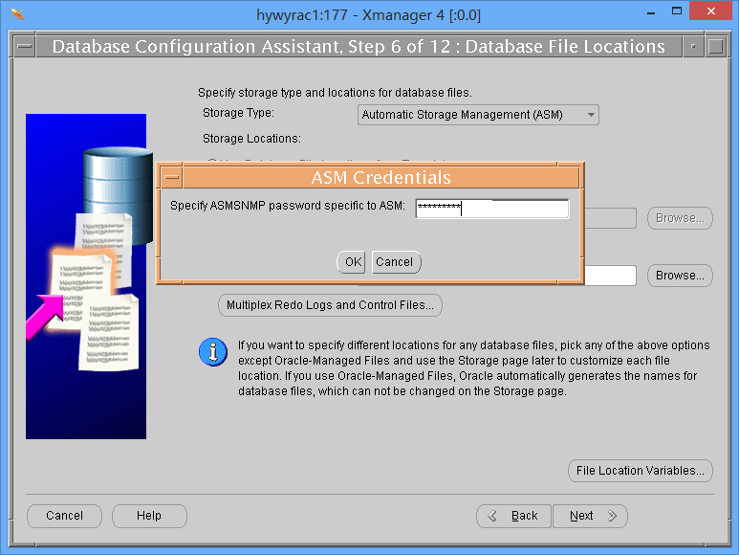Go Back to previous step
The width and height of the screenshot is (739, 555).
pyautogui.click(x=513, y=516)
